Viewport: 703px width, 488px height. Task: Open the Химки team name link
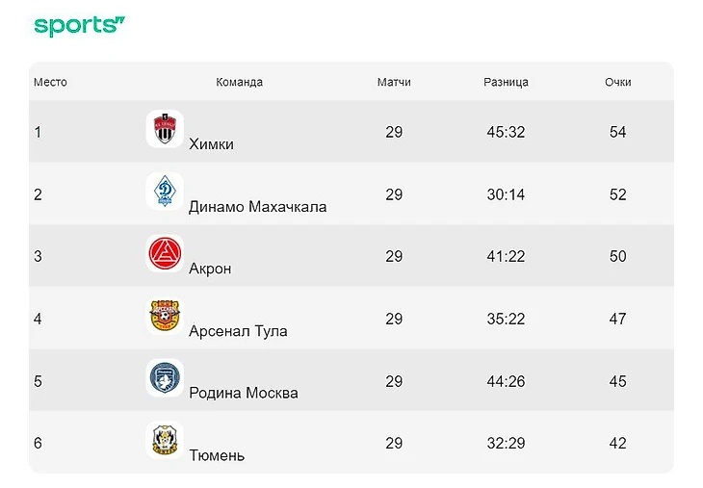point(211,144)
